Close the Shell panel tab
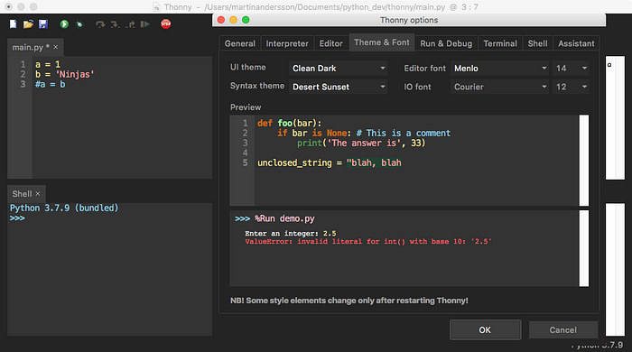 pyautogui.click(x=38, y=194)
